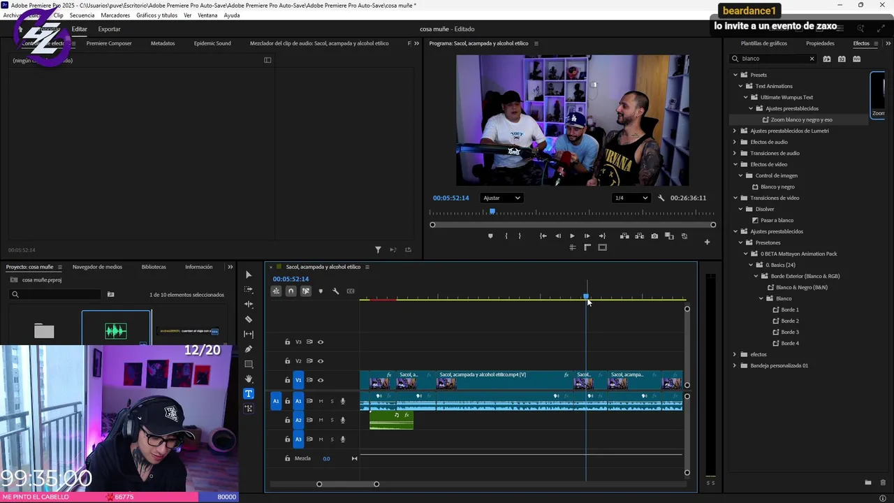Filter bin content icon in Effects Controls

tap(378, 249)
